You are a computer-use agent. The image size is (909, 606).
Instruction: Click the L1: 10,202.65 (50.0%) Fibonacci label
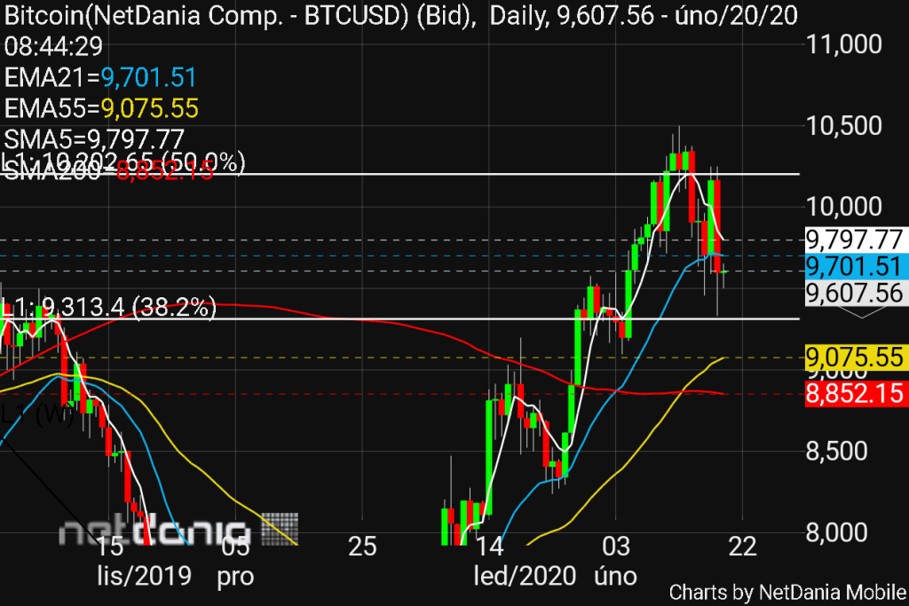pos(123,161)
